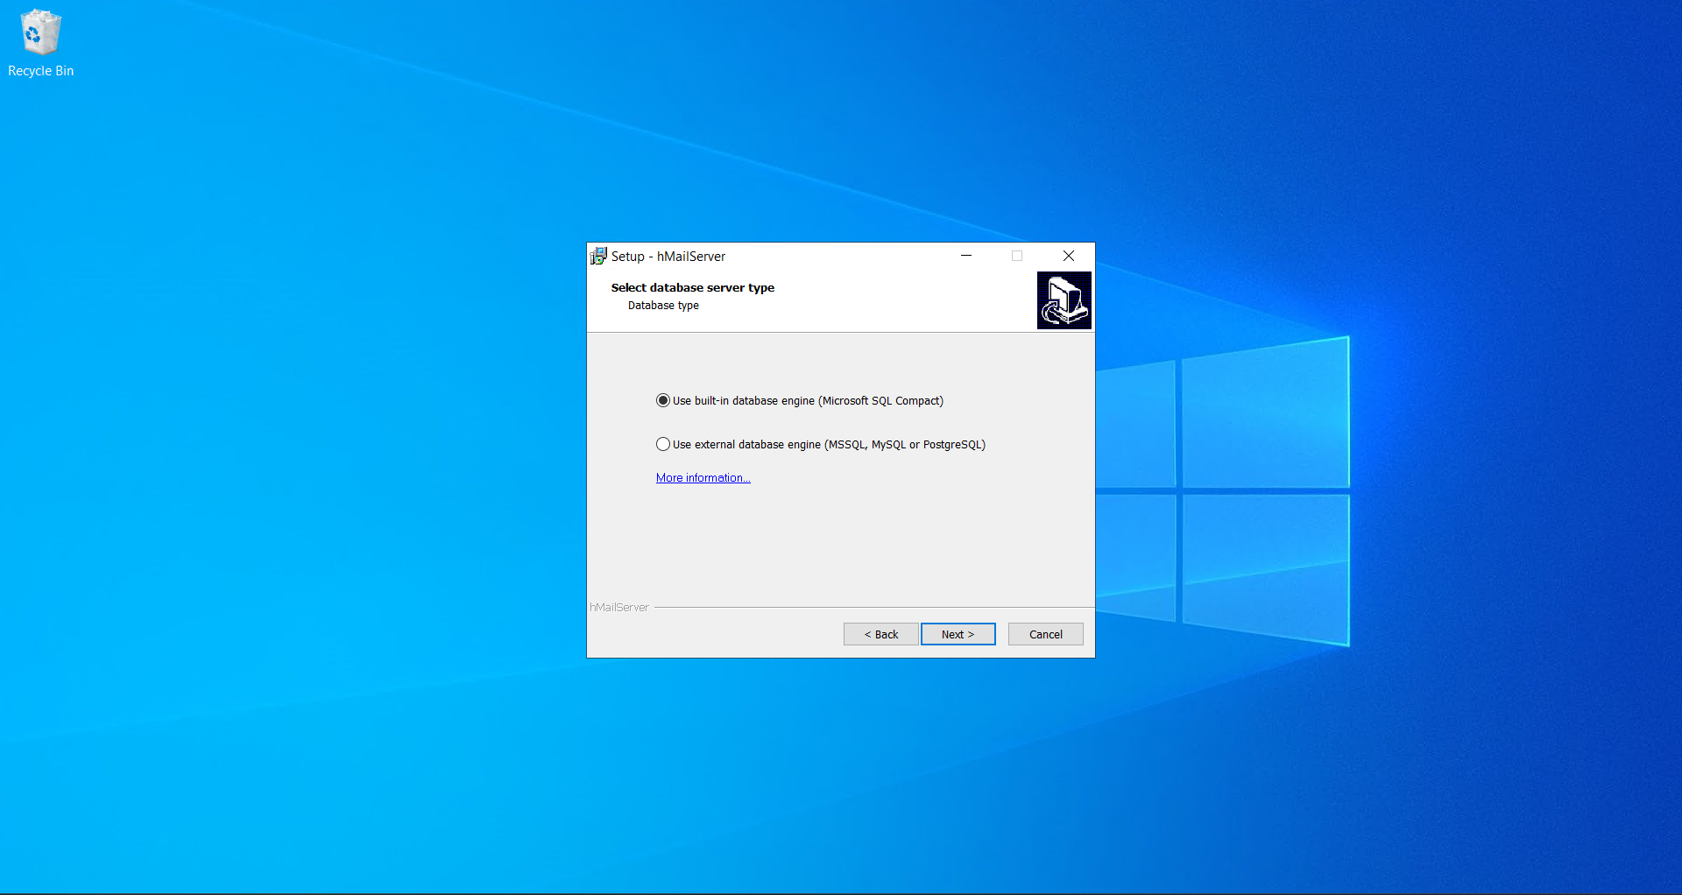Select external database engine radio button
The height and width of the screenshot is (895, 1682).
tap(663, 444)
